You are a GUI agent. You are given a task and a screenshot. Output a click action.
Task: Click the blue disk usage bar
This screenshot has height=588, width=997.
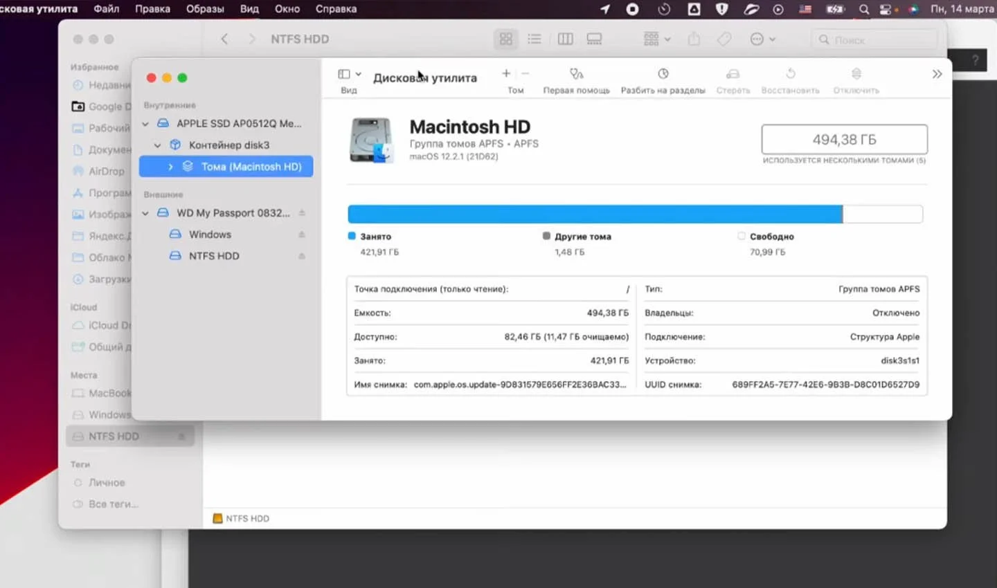click(x=595, y=214)
